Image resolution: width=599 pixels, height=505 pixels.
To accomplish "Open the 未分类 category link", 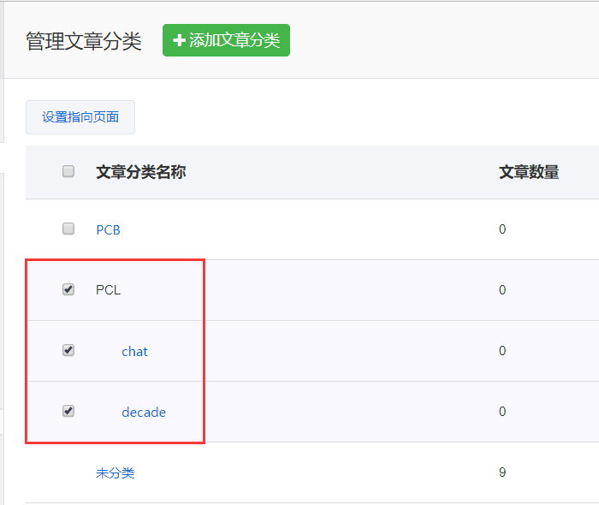I will (x=115, y=472).
